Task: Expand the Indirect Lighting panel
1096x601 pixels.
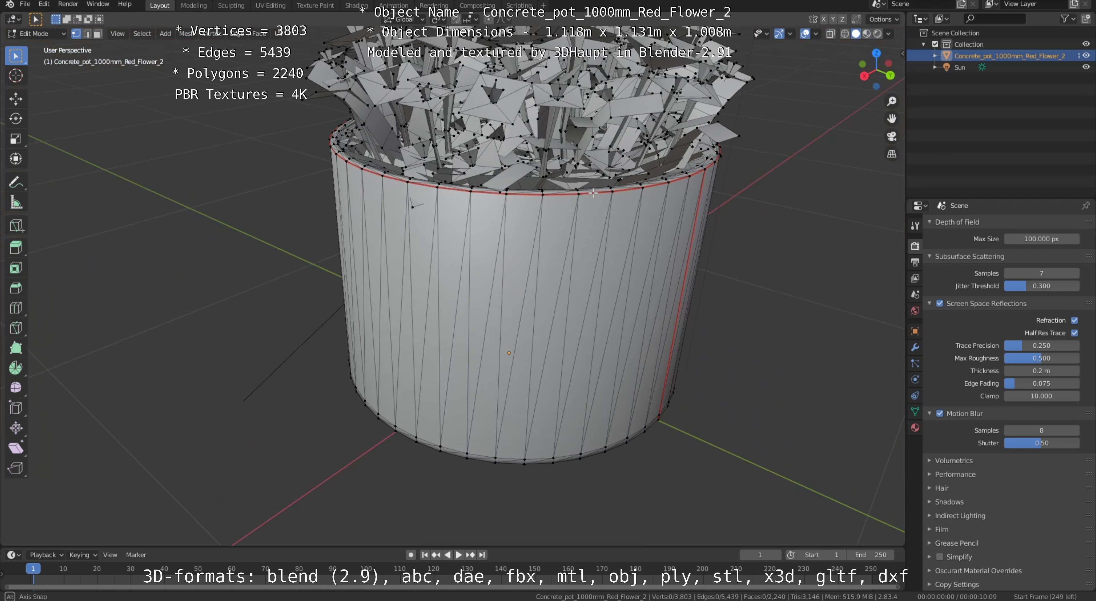Action: (960, 516)
